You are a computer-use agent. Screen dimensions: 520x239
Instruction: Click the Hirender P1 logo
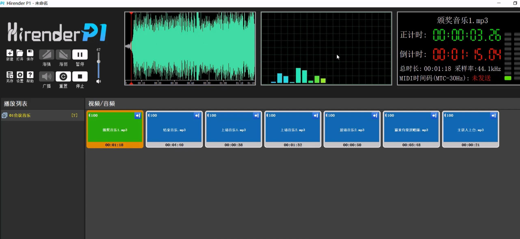[x=57, y=32]
